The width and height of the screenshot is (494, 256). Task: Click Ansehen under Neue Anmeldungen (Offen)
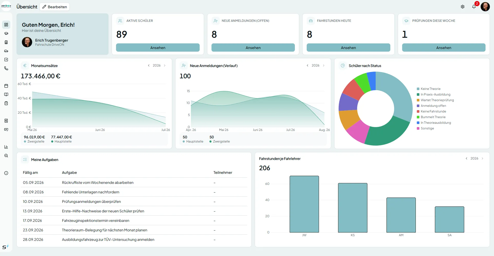point(253,48)
